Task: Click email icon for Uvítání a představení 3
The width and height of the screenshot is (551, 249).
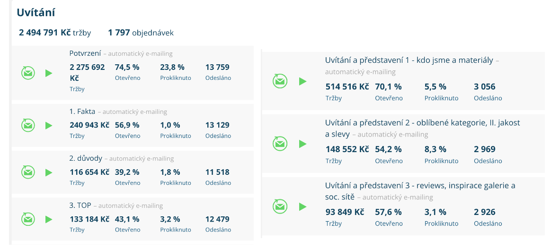Action: [280, 206]
